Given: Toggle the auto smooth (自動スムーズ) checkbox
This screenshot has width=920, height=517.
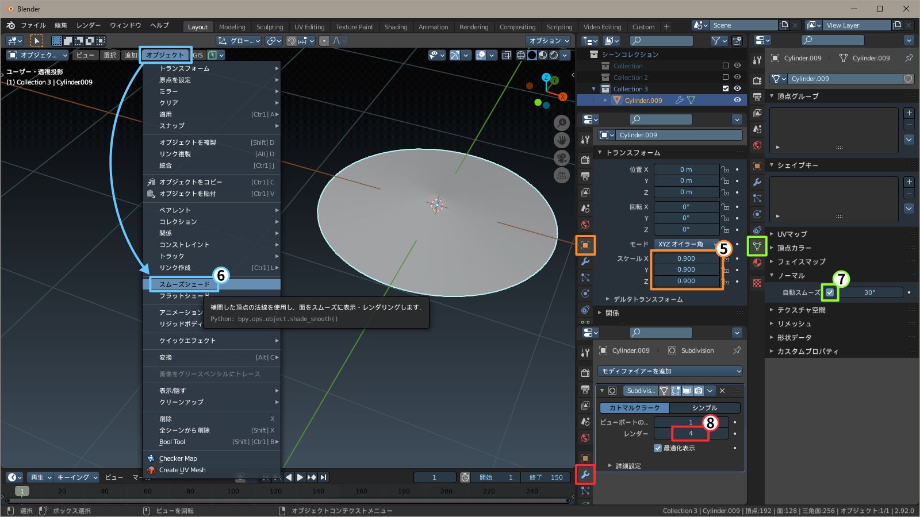Looking at the screenshot, I should 830,292.
